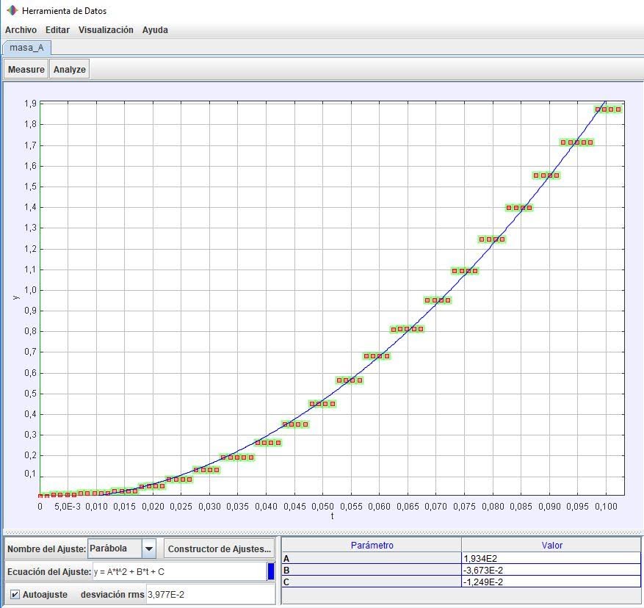The height and width of the screenshot is (608, 644).
Task: Open the Archivo menu
Action: pos(21,30)
